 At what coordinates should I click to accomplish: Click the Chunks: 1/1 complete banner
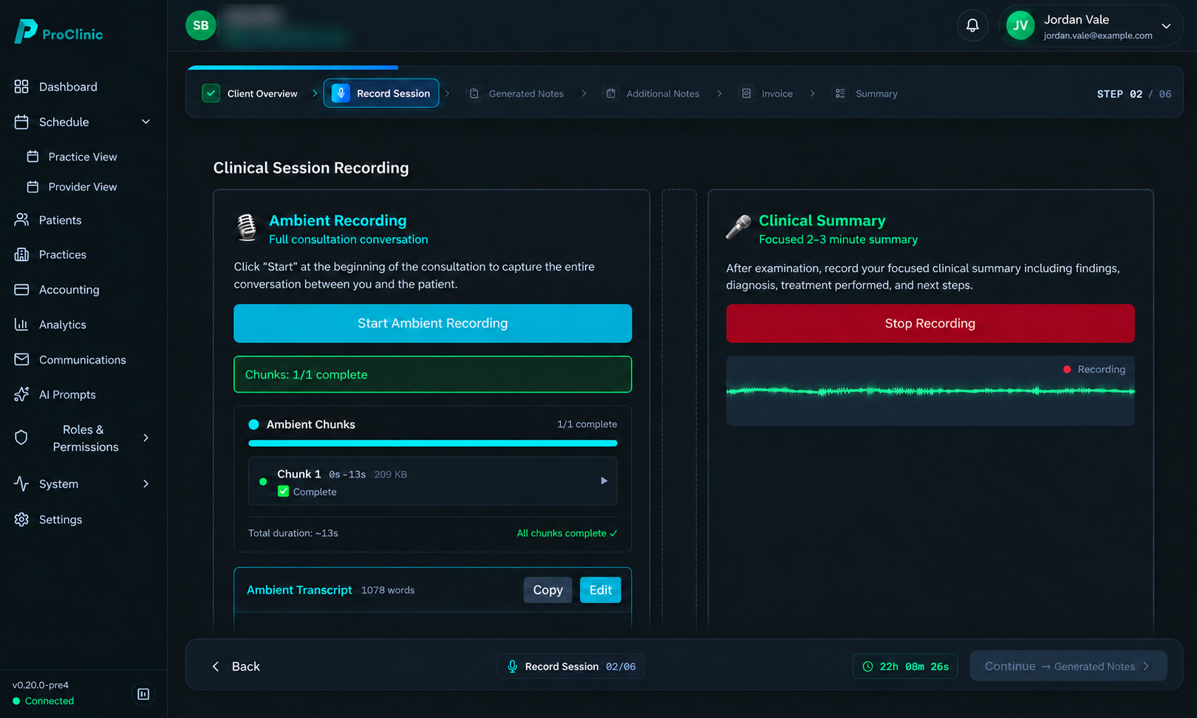[433, 375]
